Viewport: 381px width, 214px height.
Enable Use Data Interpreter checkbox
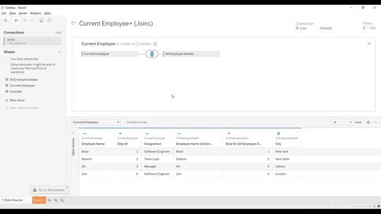(x=8, y=59)
